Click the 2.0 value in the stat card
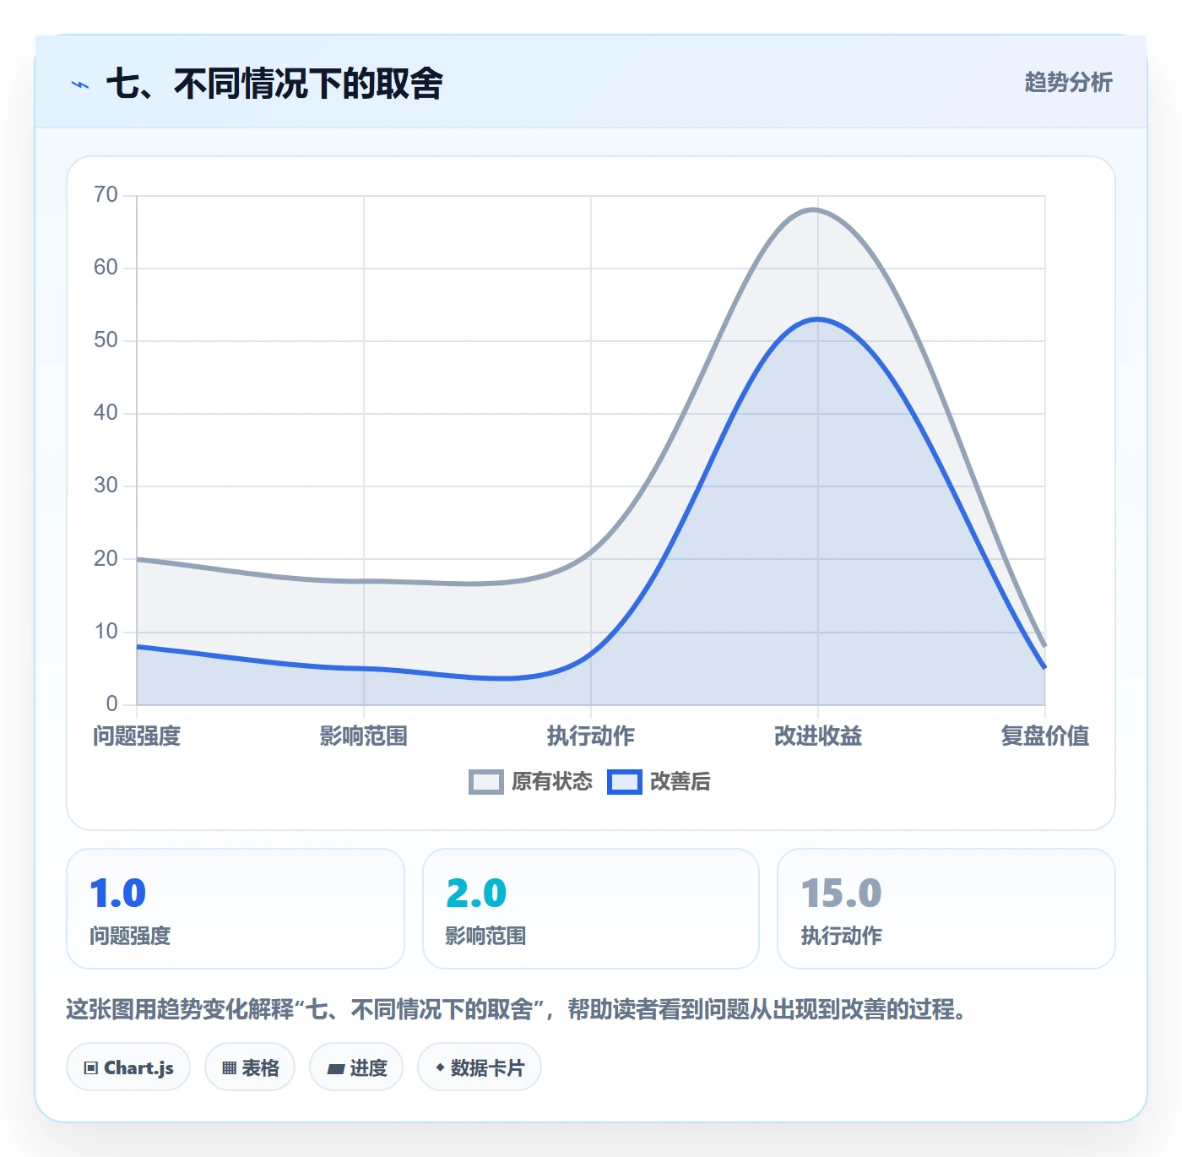This screenshot has width=1182, height=1157. click(x=476, y=894)
